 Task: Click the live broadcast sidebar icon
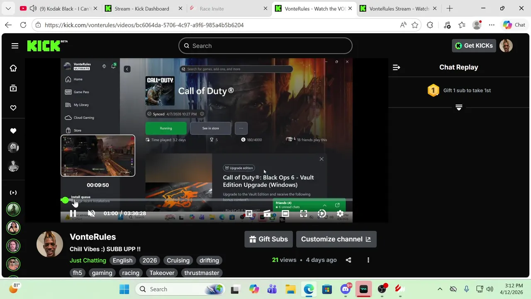13,193
